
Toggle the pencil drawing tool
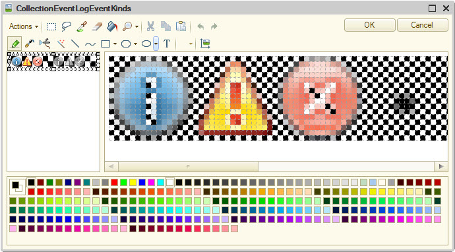(x=15, y=44)
